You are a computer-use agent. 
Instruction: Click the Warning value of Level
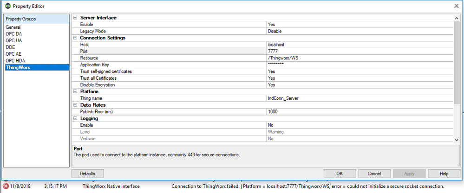pyautogui.click(x=275, y=132)
